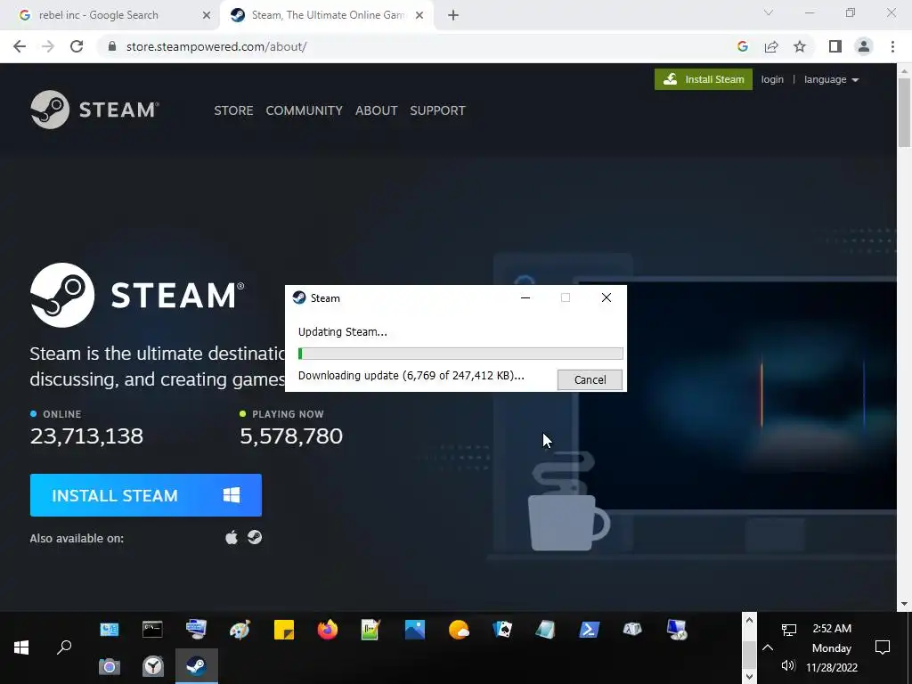The height and width of the screenshot is (684, 912).
Task: Open the Camera taskbar icon
Action: 109,666
